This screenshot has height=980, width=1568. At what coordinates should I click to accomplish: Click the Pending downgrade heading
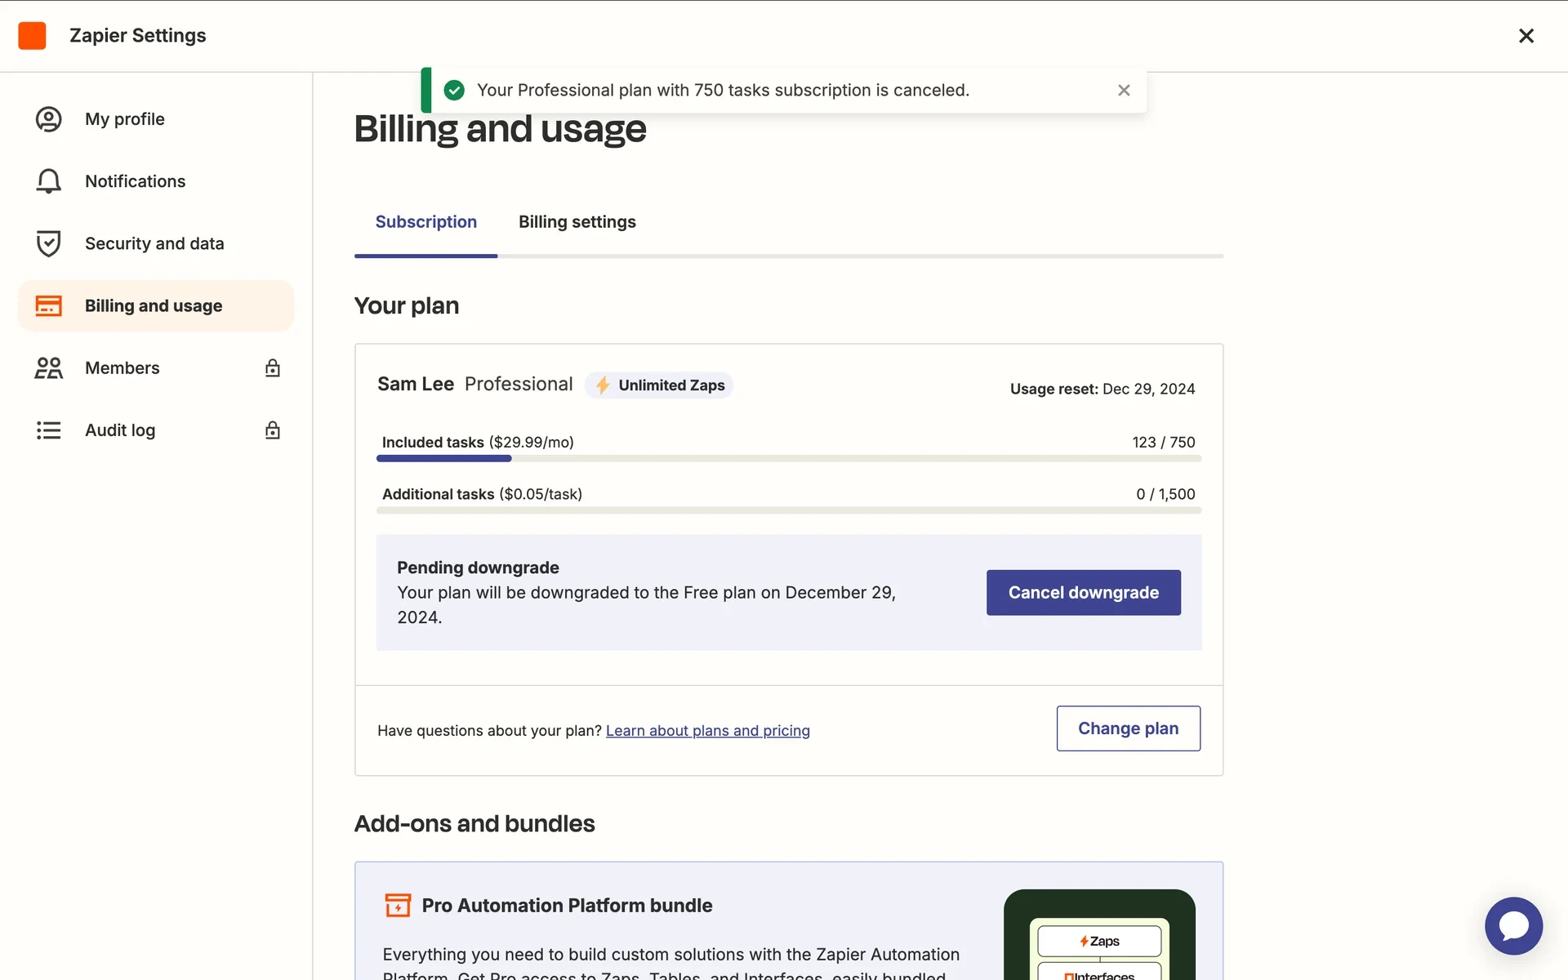(x=478, y=568)
